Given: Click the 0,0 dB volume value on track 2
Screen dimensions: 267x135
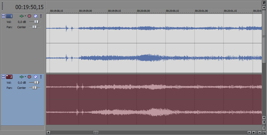Looking at the screenshot, I should 22,83.
